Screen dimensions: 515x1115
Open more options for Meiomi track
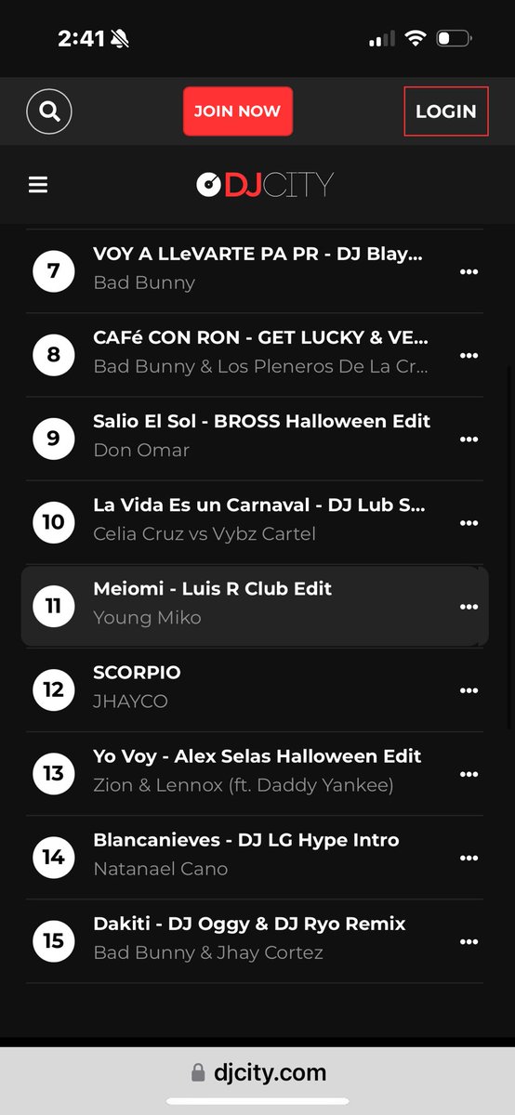[x=469, y=607]
